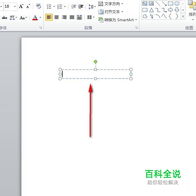This screenshot has width=196, height=196.
Task: Select the down arrow shape
Action: (177, 10)
